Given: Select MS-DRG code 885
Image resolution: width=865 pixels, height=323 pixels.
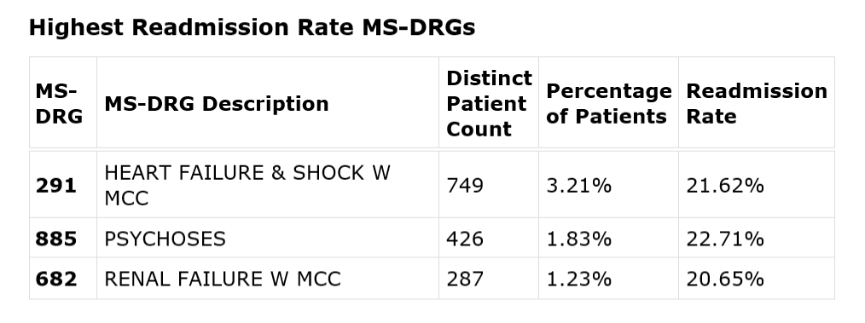Looking at the screenshot, I should point(56,239).
